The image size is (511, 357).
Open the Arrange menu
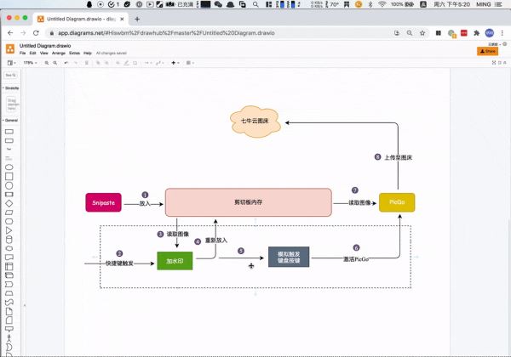(x=58, y=53)
